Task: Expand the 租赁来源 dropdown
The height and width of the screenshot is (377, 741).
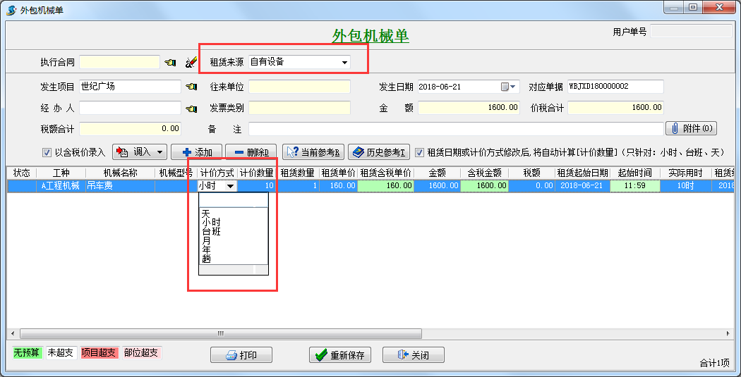Action: point(344,62)
